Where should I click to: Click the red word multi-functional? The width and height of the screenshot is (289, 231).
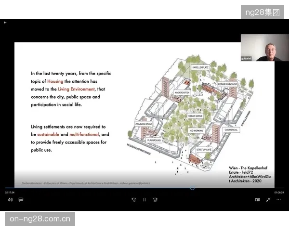84,134
